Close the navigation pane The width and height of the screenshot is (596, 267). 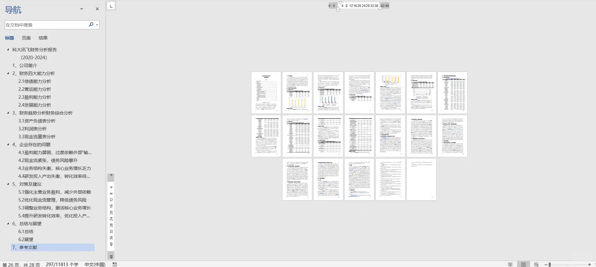(97, 9)
